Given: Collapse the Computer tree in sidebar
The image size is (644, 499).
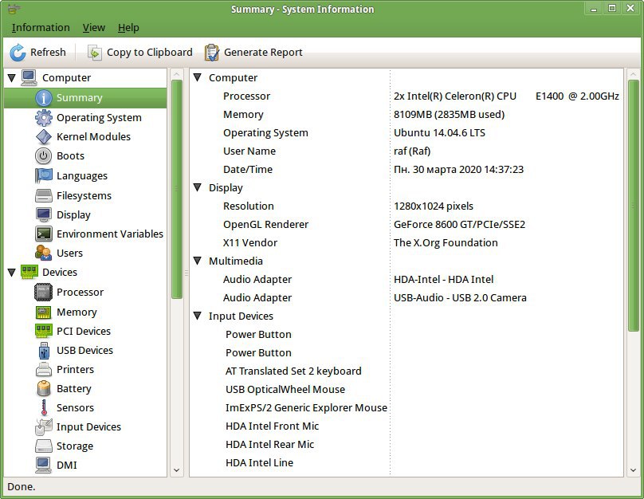Looking at the screenshot, I should [11, 77].
